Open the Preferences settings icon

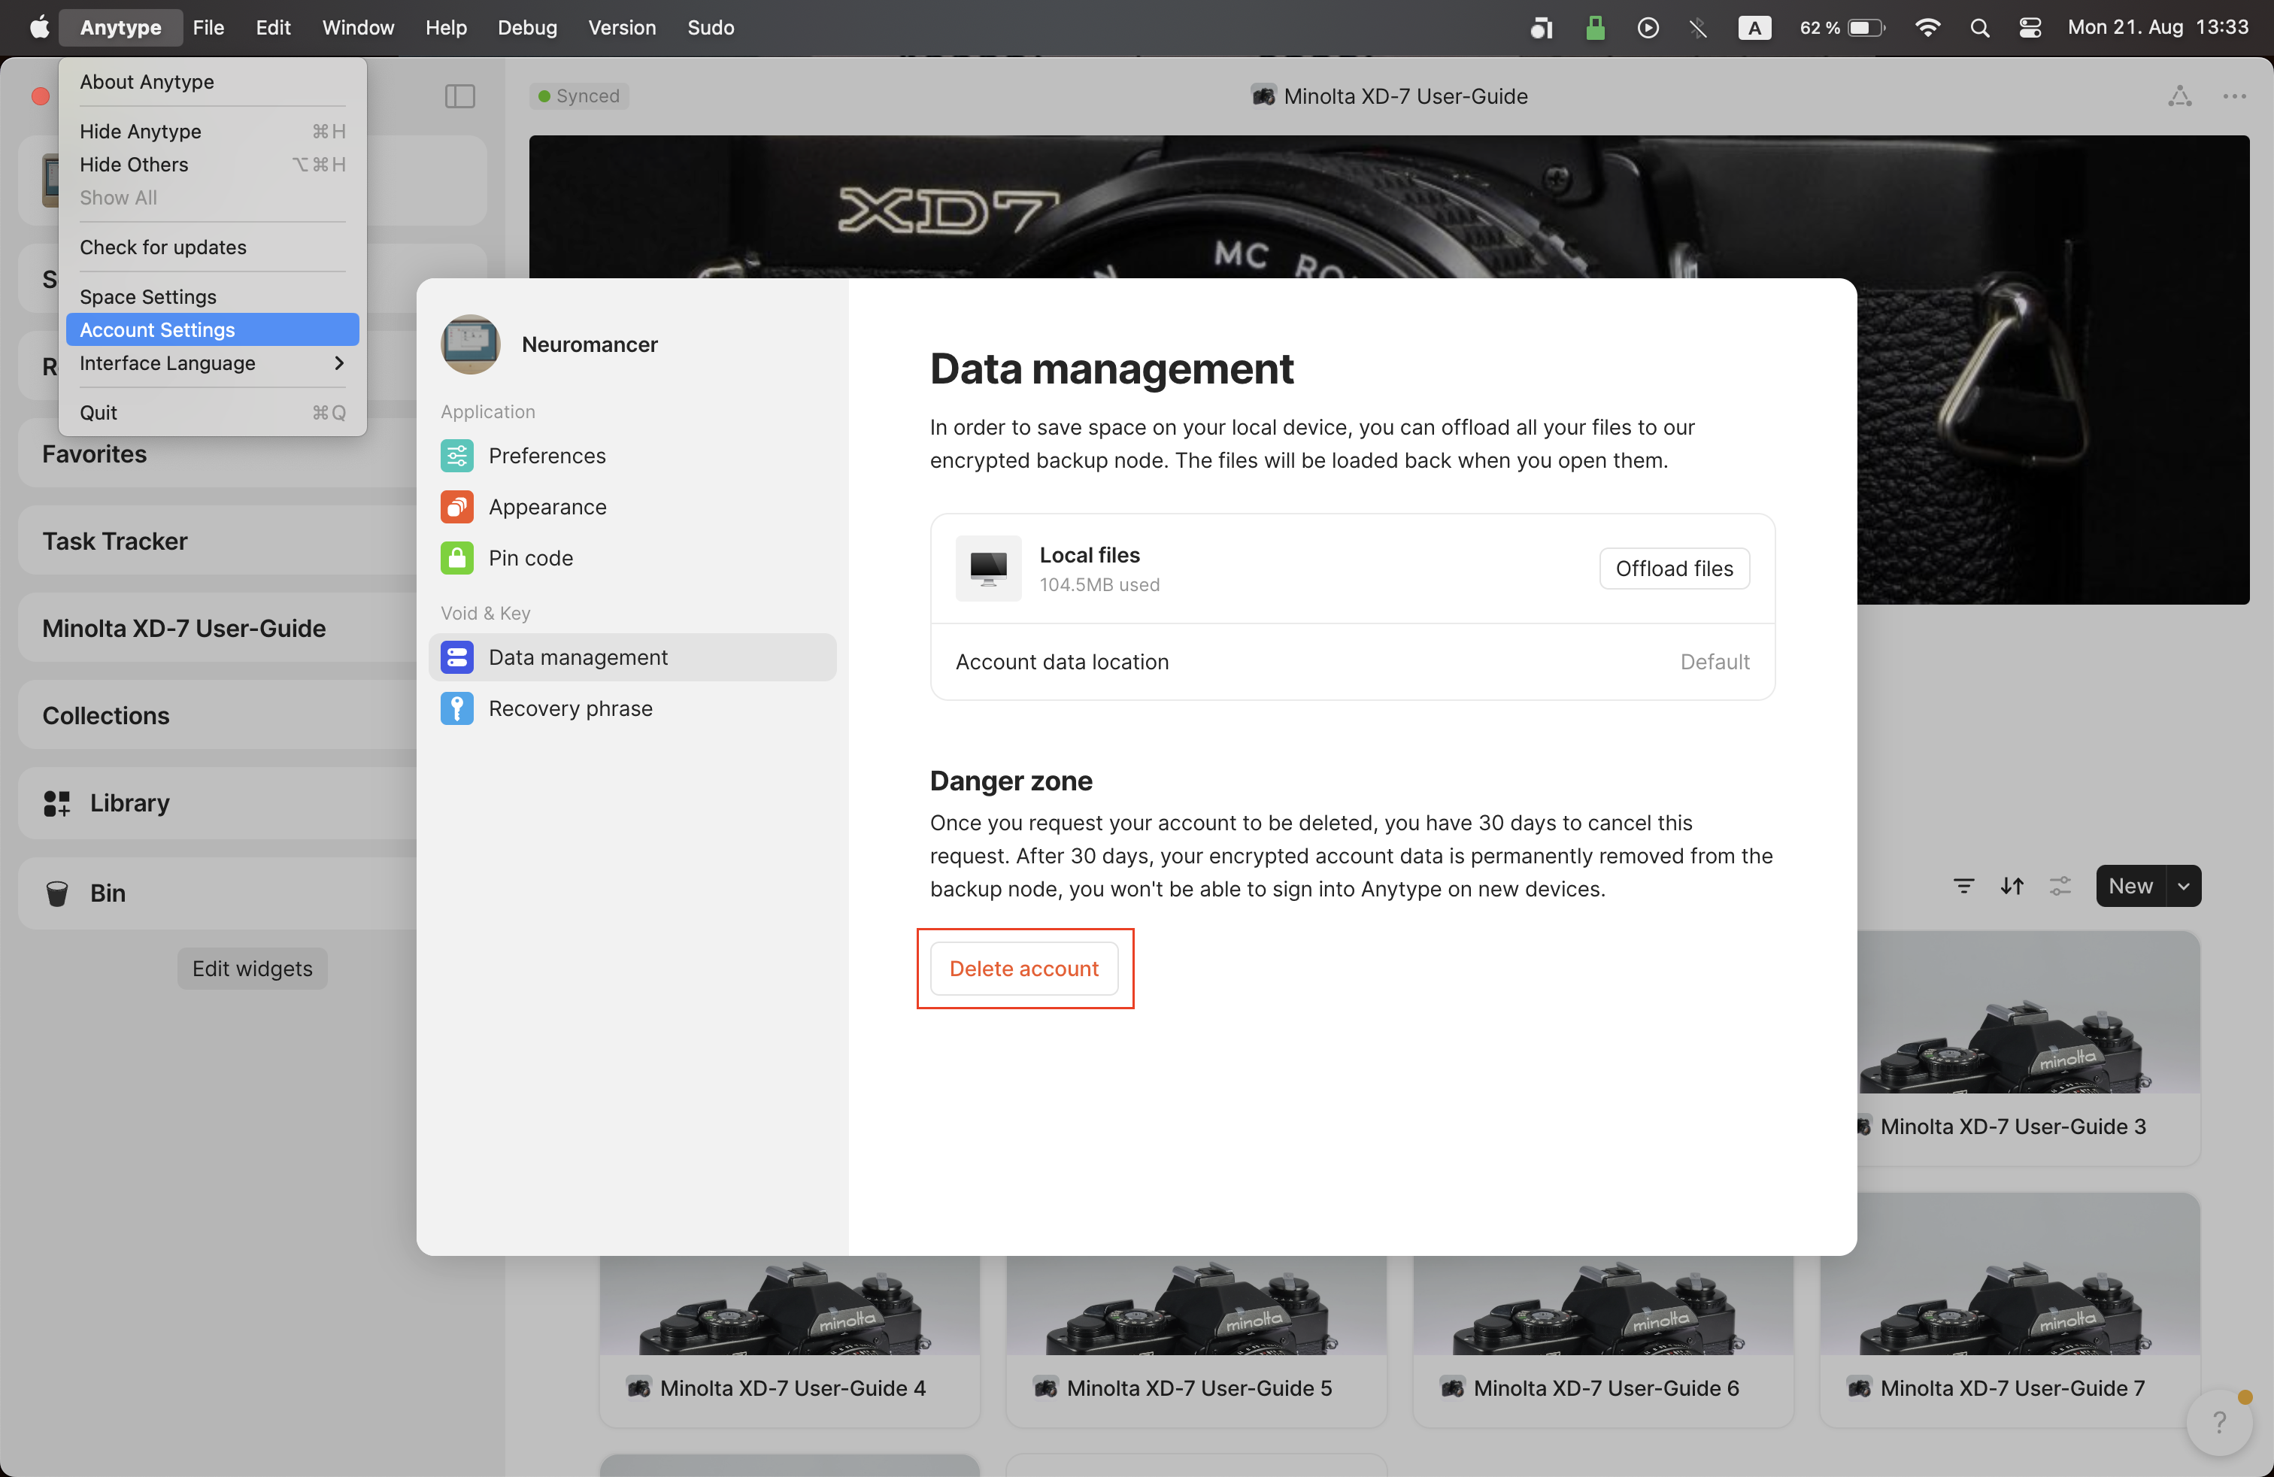click(456, 456)
